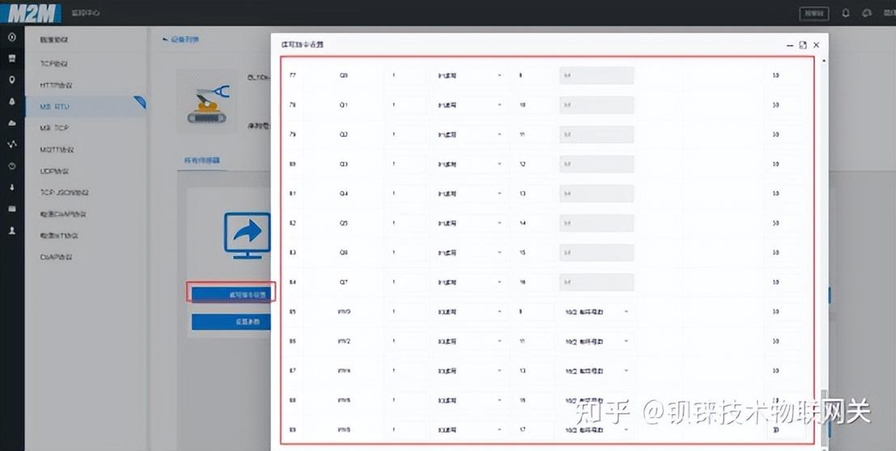The image size is (896, 451).
Task: Click the grey disabled field in row Q6
Action: 597,252
